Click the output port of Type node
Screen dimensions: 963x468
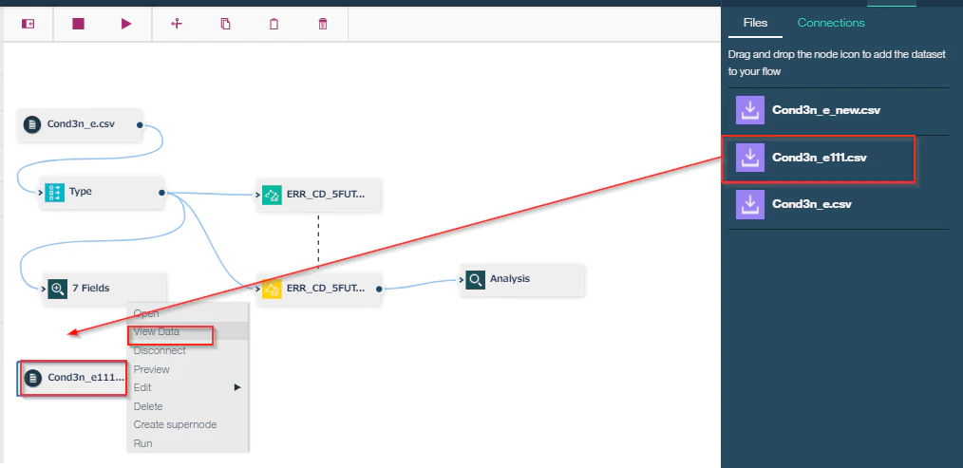coord(161,193)
